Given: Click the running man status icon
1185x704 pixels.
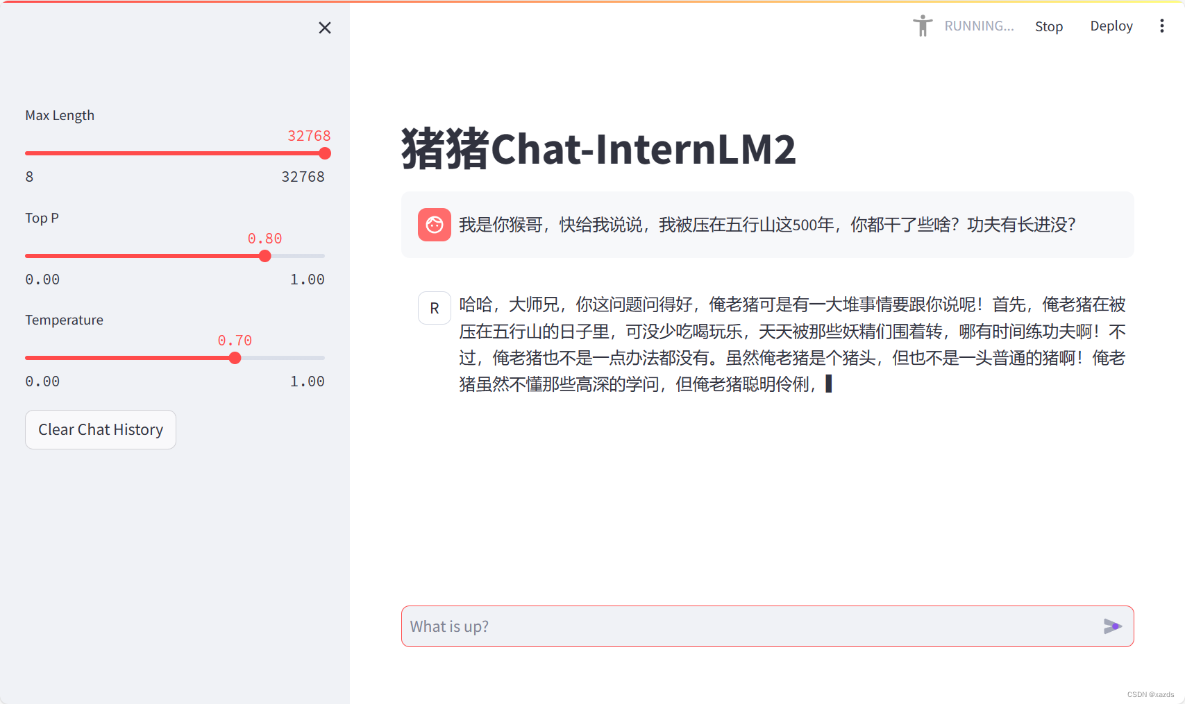Looking at the screenshot, I should [x=923, y=26].
